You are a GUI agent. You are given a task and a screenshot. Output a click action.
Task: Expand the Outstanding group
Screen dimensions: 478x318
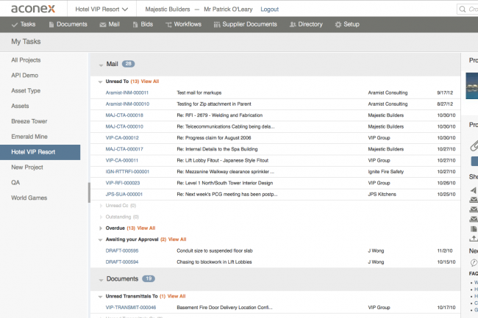coord(101,217)
